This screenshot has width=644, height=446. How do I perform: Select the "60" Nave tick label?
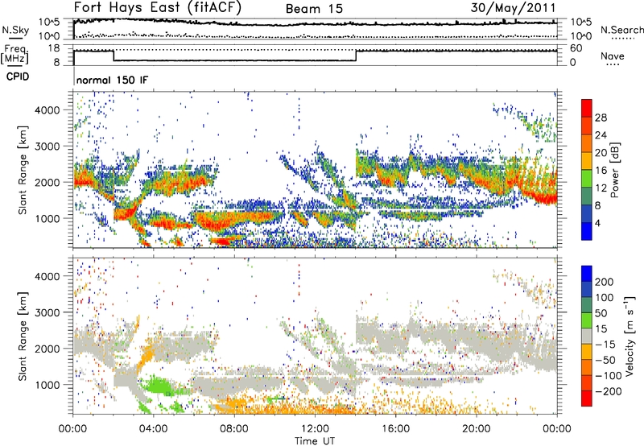tap(576, 48)
